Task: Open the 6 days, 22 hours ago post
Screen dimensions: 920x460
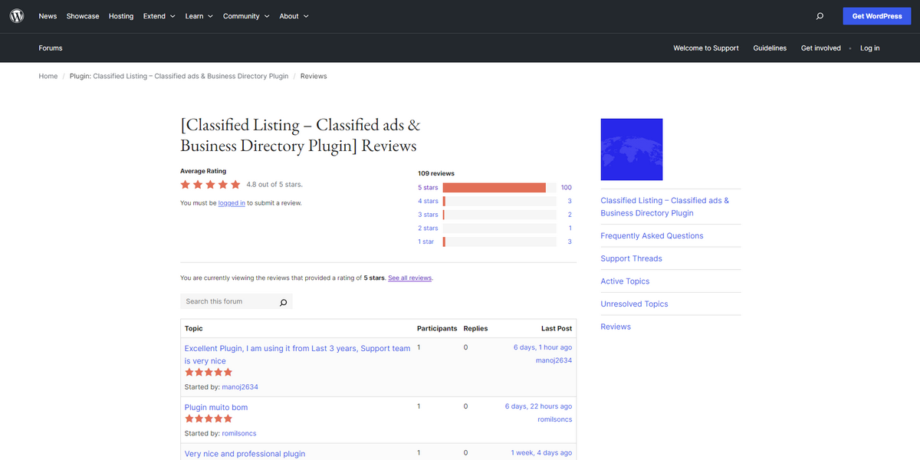Action: 538,406
